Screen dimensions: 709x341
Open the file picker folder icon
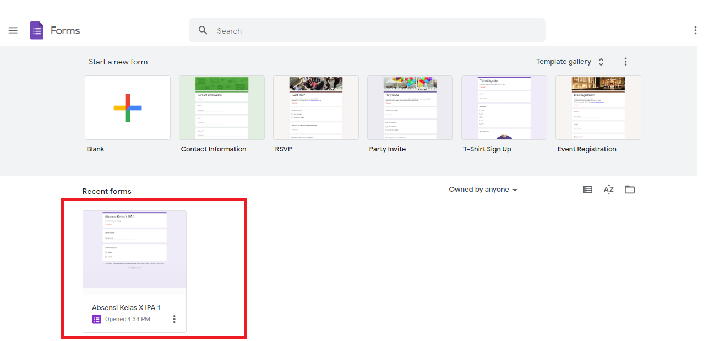(x=629, y=189)
